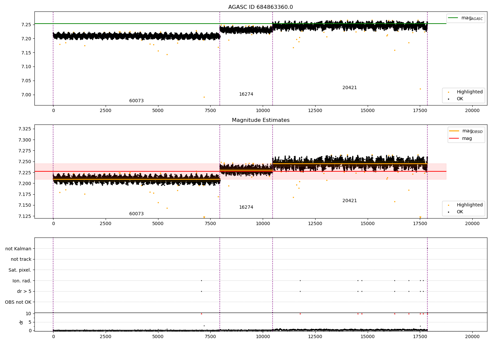Click the 'Magnitude Estimates' plot title
This screenshot has width=492, height=344.
click(260, 120)
